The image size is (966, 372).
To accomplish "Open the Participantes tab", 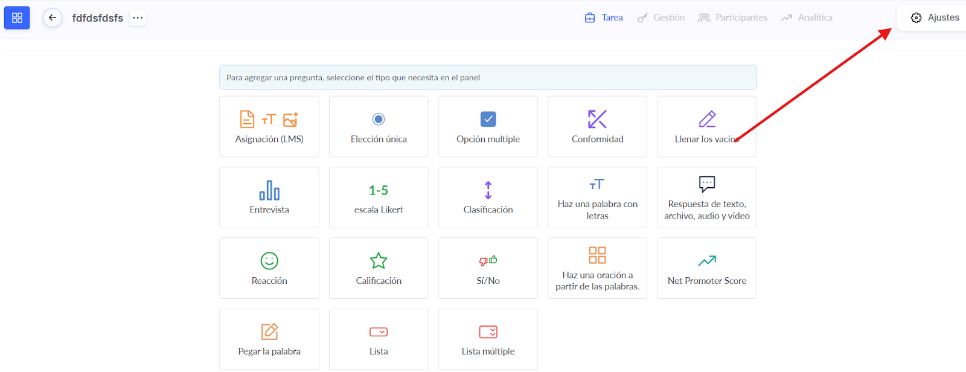I will (x=732, y=18).
